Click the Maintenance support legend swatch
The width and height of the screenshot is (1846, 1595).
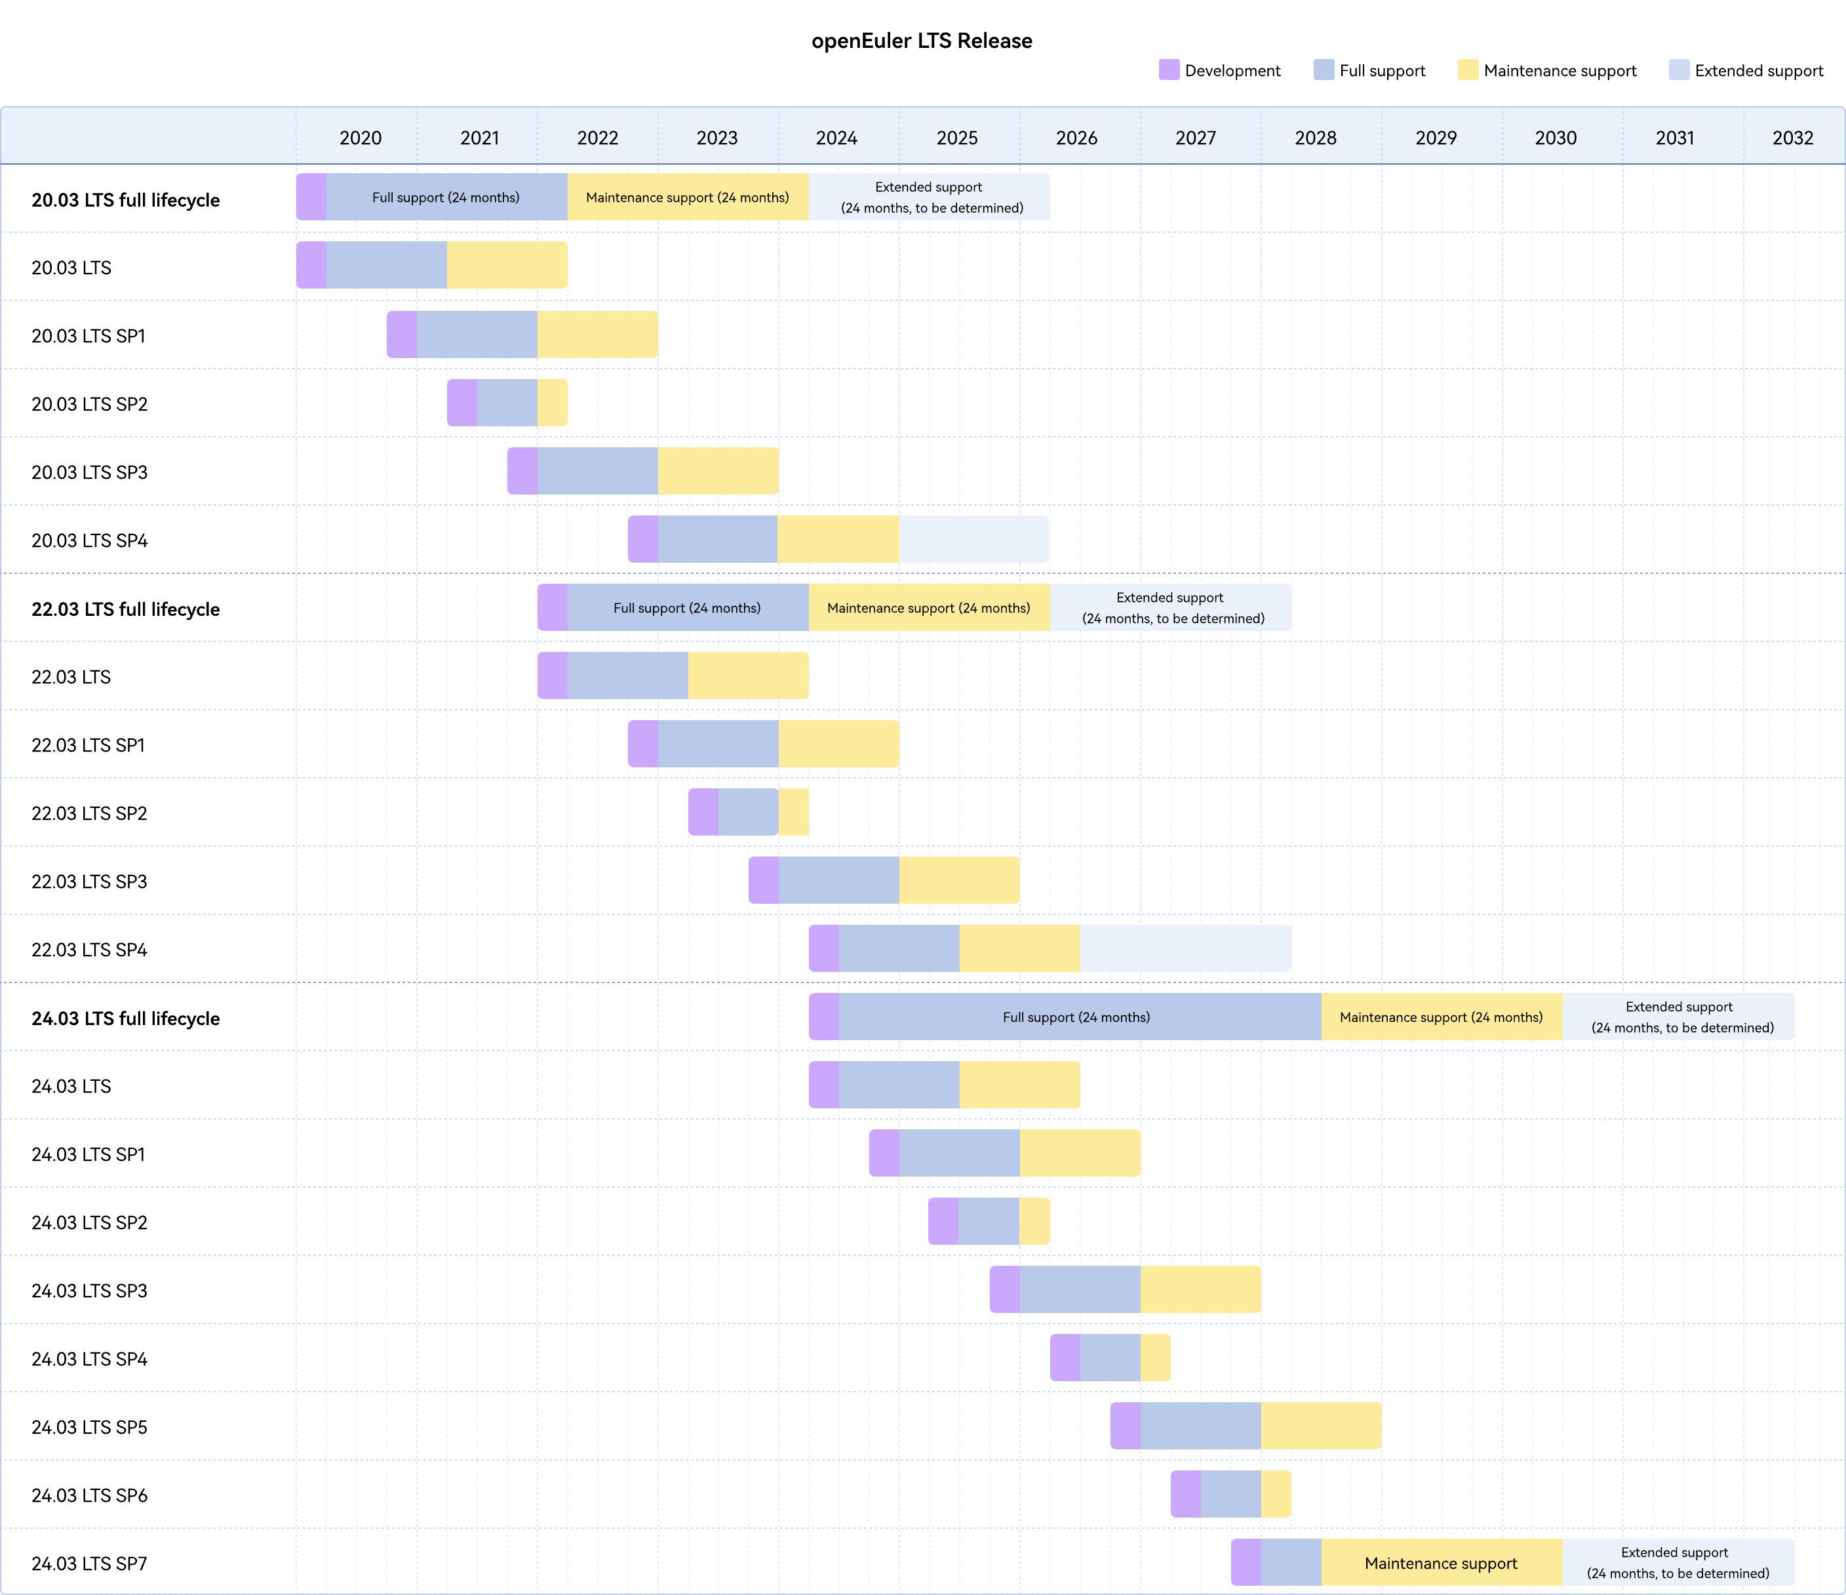tap(1467, 70)
